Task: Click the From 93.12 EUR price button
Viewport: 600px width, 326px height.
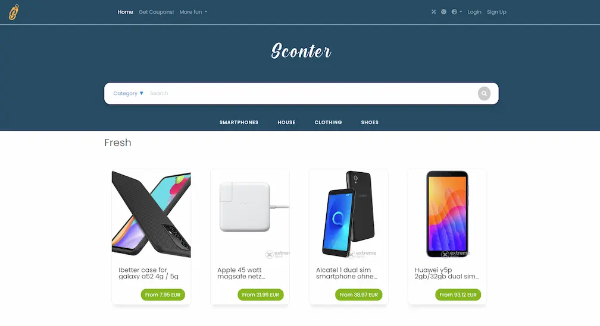Action: tap(458, 295)
